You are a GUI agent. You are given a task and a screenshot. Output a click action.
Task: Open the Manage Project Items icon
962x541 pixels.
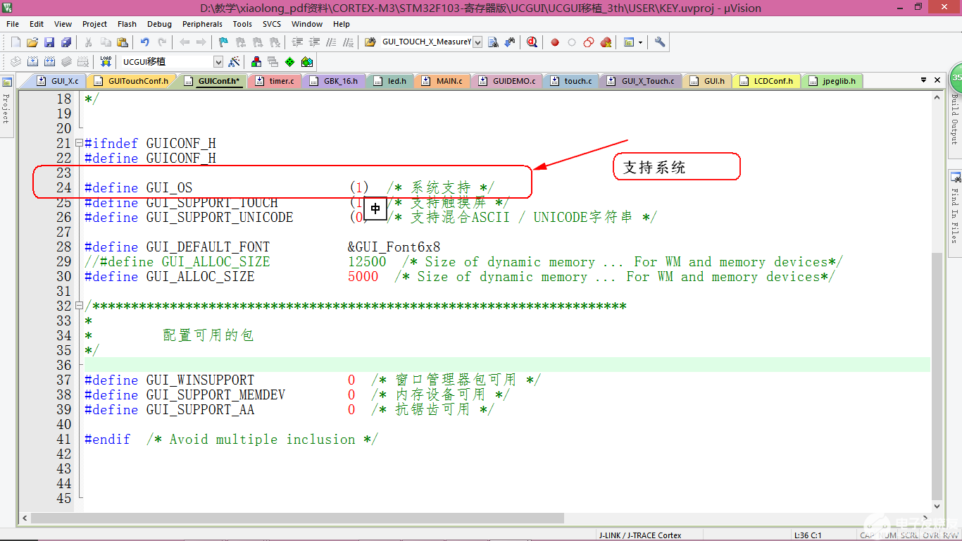click(x=256, y=62)
